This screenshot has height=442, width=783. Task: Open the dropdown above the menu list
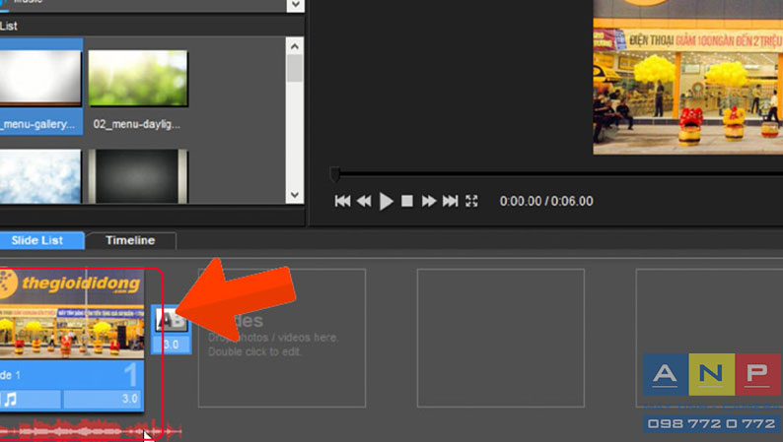pos(295,5)
